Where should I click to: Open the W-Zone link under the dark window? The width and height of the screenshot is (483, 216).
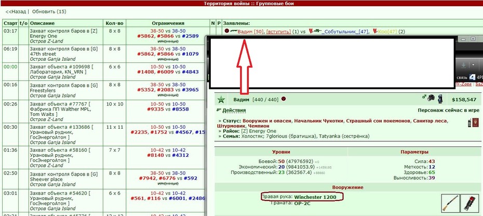[x=463, y=84]
